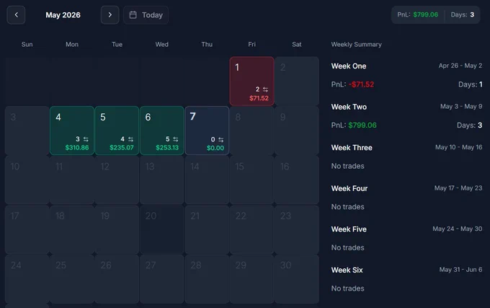Select the May 23 calendar cell
Viewport: 490px width, 308px height.
(297, 229)
